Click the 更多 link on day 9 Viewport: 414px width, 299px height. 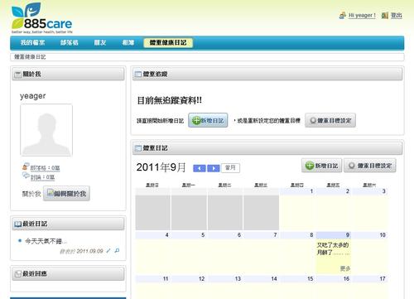pyautogui.click(x=345, y=268)
